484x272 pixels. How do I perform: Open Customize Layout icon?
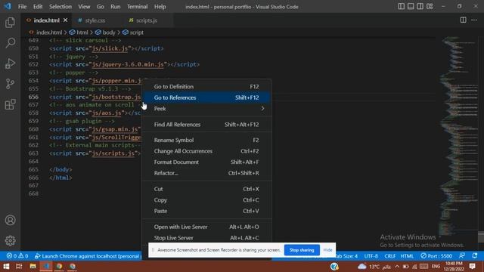[430, 7]
